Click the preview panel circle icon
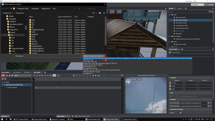 click(127, 79)
